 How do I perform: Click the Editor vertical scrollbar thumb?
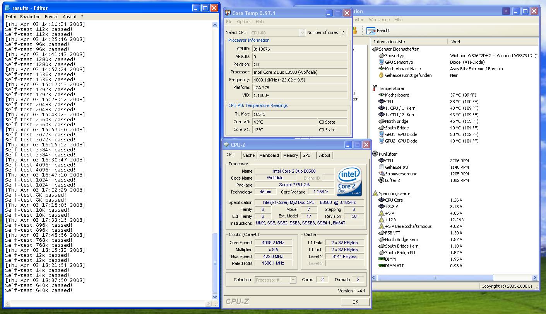[215, 263]
